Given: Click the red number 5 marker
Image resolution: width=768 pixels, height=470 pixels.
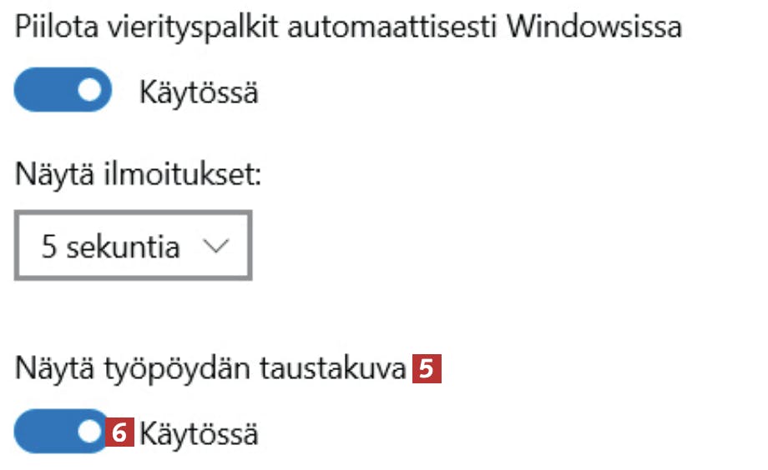Looking at the screenshot, I should pyautogui.click(x=427, y=370).
